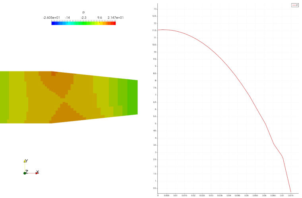Select the p legend box in chart

[x=295, y=5]
